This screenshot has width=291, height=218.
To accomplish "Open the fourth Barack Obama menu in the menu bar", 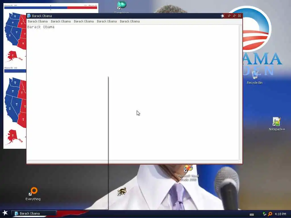I will [107, 21].
